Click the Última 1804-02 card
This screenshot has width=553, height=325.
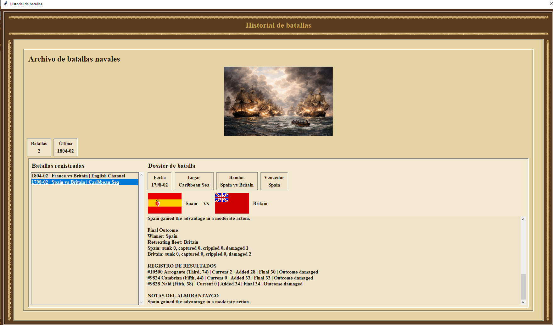point(65,147)
